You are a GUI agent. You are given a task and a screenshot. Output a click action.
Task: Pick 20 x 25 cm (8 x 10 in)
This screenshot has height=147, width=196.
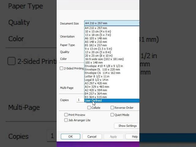pyautogui.click(x=112, y=56)
